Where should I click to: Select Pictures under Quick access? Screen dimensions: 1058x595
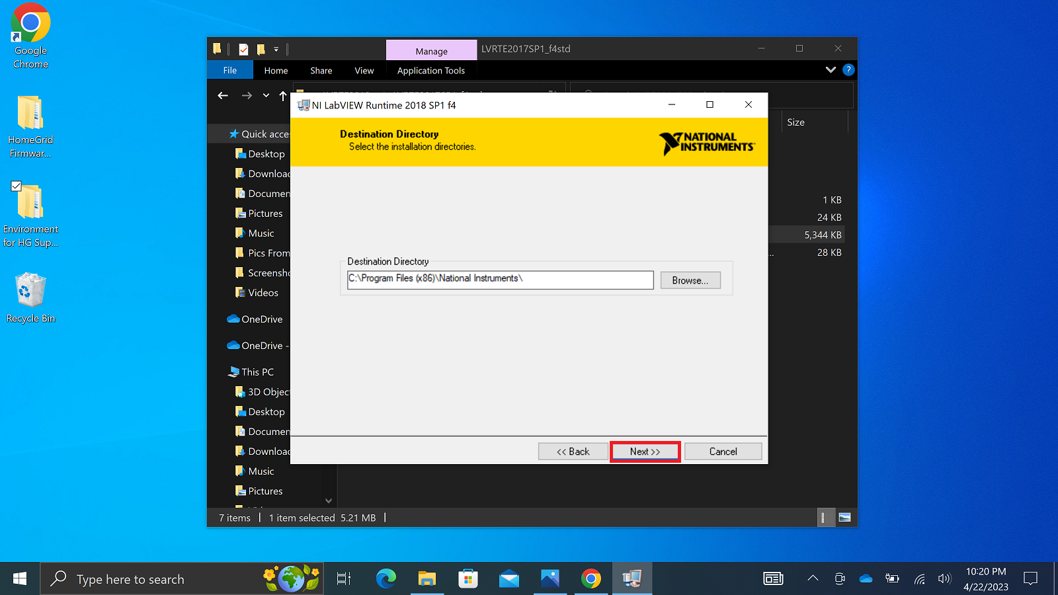tap(259, 213)
